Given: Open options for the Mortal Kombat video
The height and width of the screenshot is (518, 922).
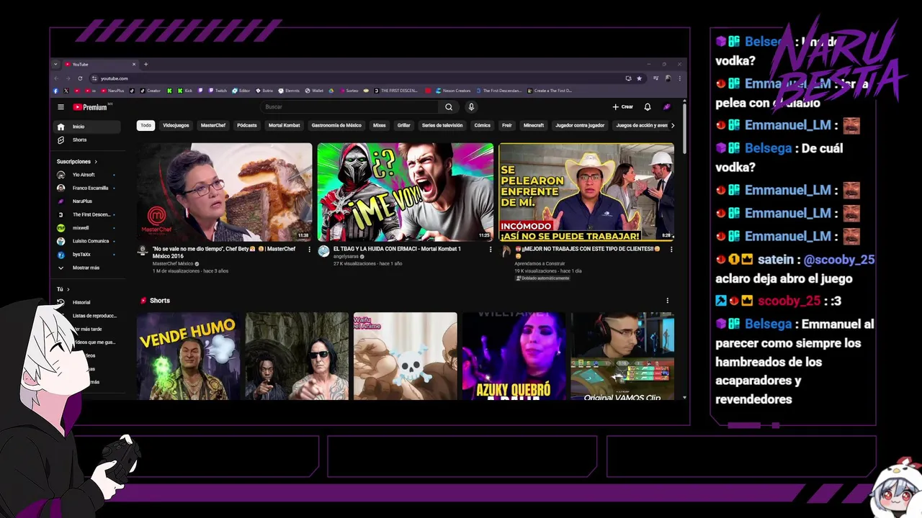Looking at the screenshot, I should pyautogui.click(x=491, y=250).
